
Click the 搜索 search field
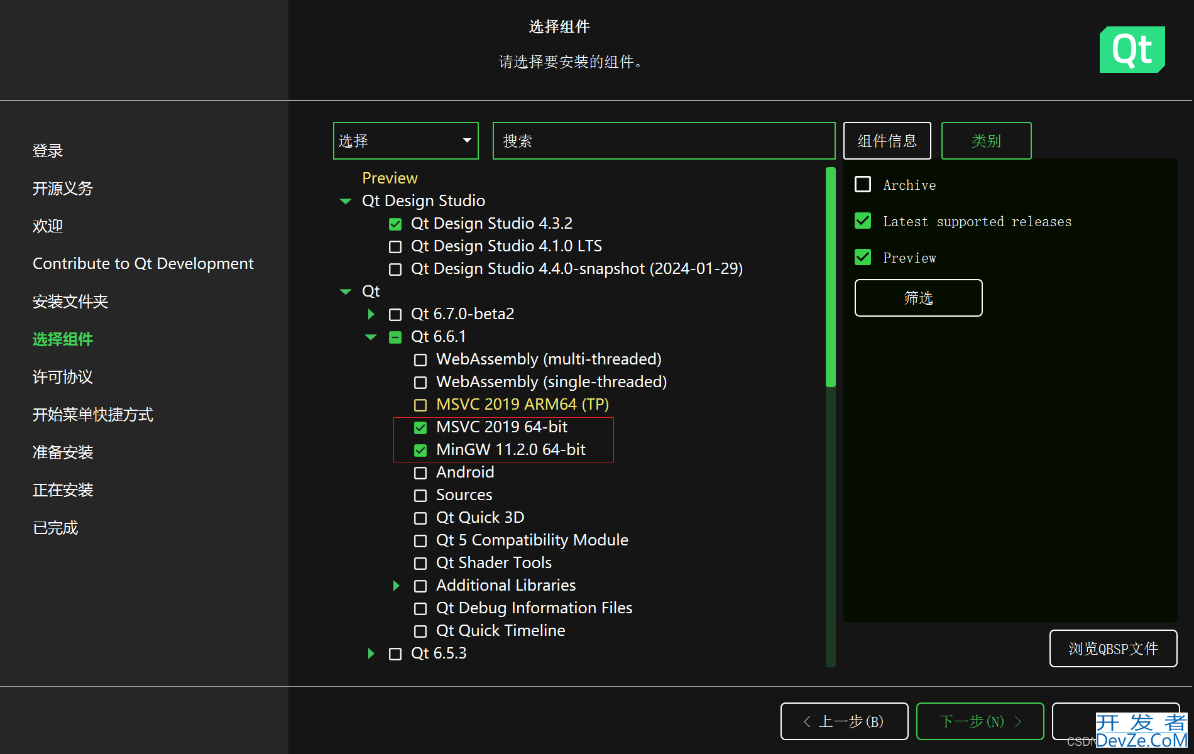[664, 141]
